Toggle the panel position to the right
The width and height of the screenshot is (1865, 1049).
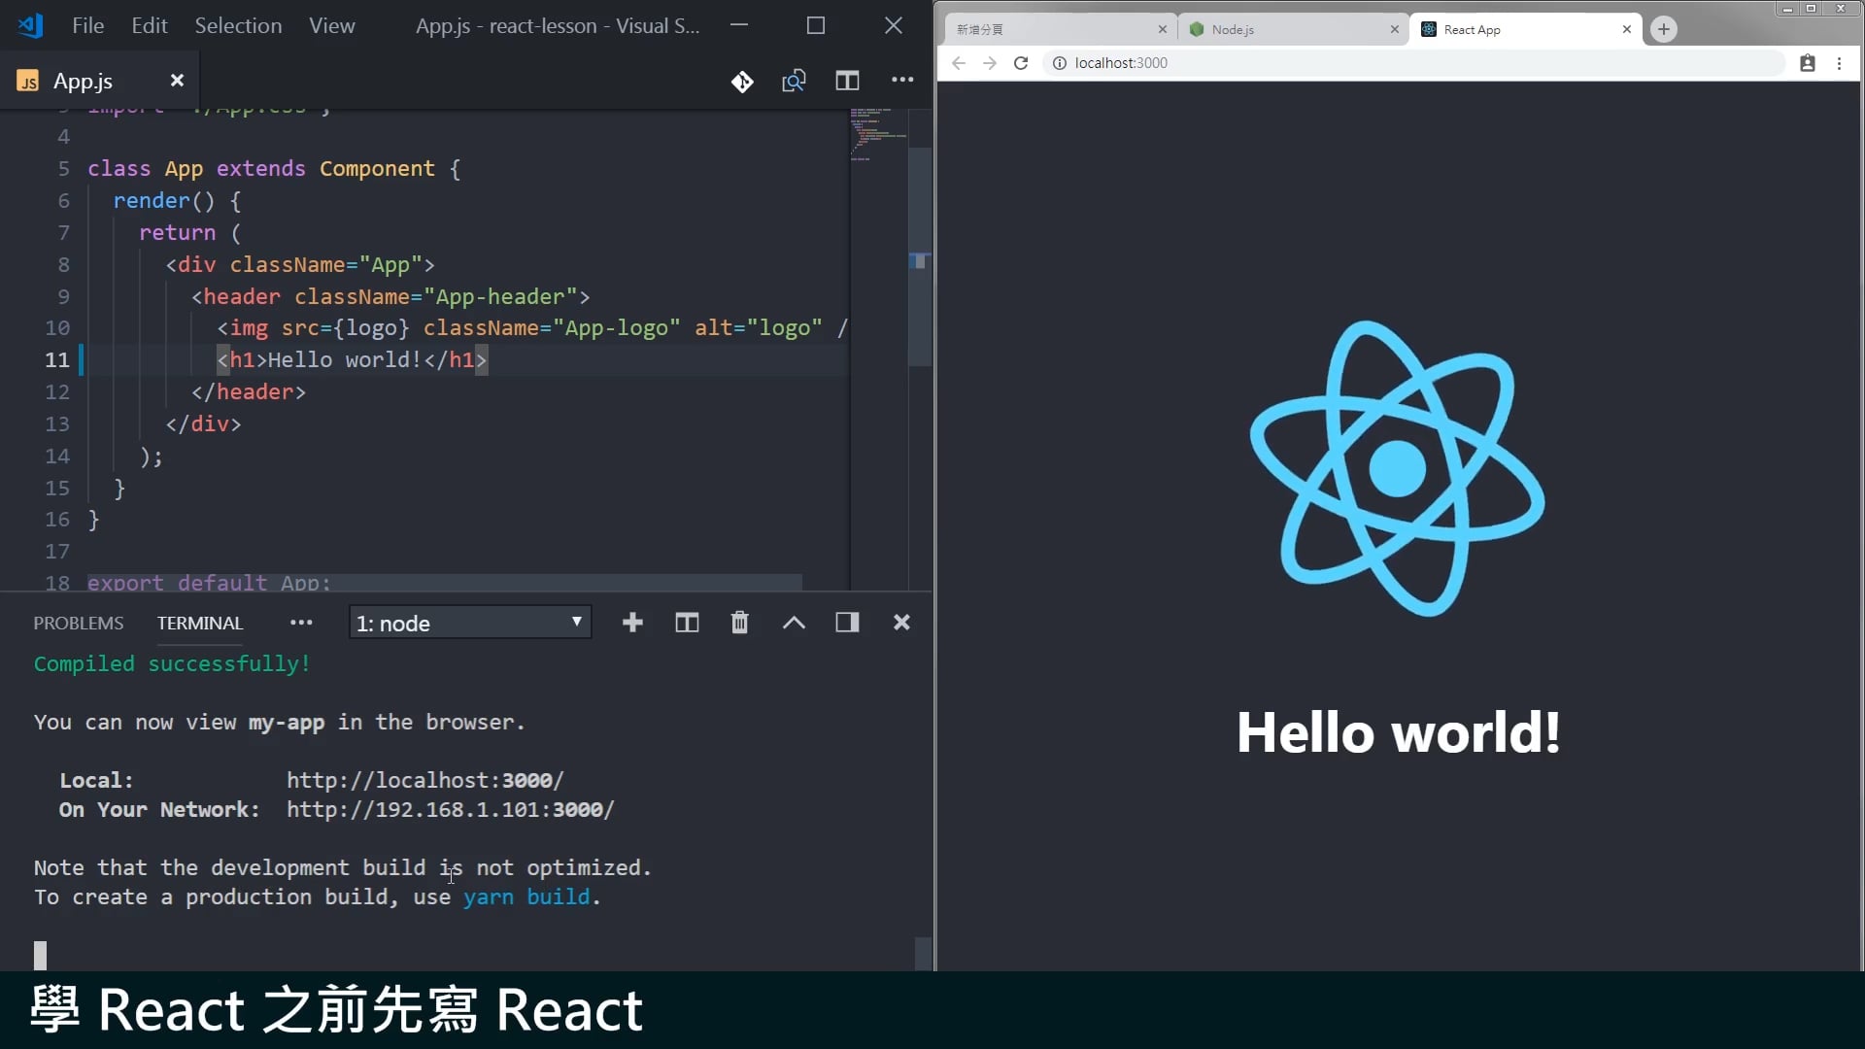(847, 623)
